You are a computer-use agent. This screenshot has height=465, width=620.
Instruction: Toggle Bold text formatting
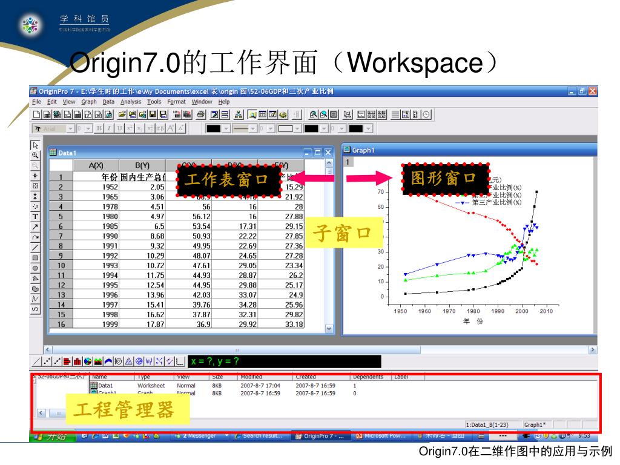click(x=99, y=128)
